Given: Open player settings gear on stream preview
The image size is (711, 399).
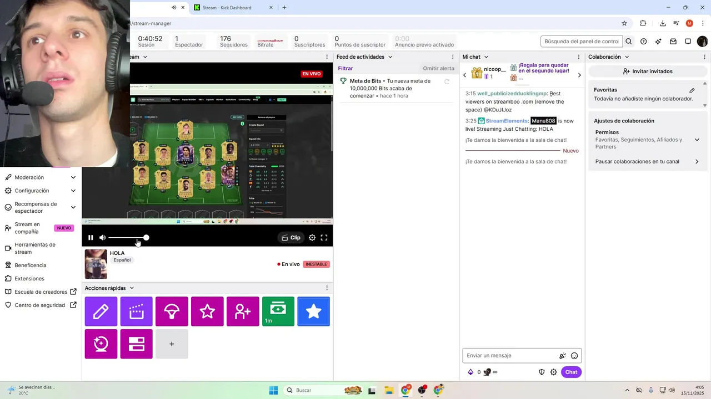Looking at the screenshot, I should (x=312, y=238).
